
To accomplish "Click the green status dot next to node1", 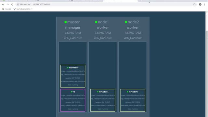I will point(96,22).
